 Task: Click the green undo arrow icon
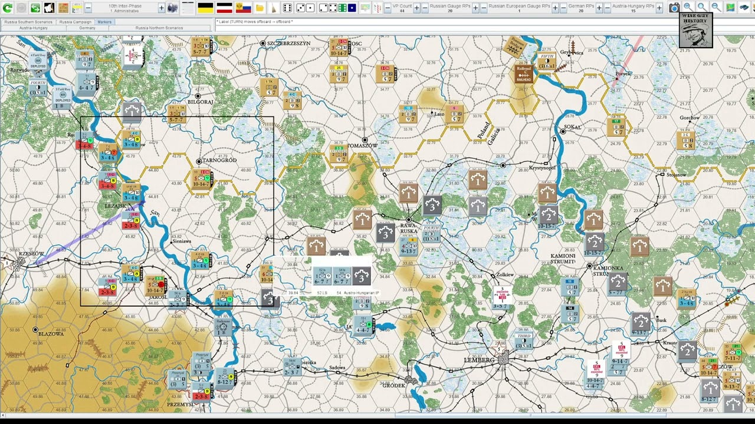point(7,8)
